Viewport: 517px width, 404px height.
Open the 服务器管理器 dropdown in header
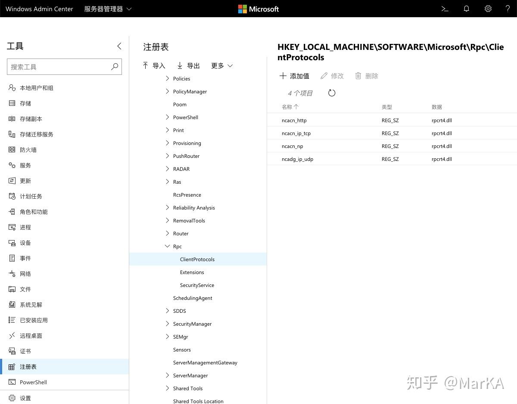pos(108,9)
